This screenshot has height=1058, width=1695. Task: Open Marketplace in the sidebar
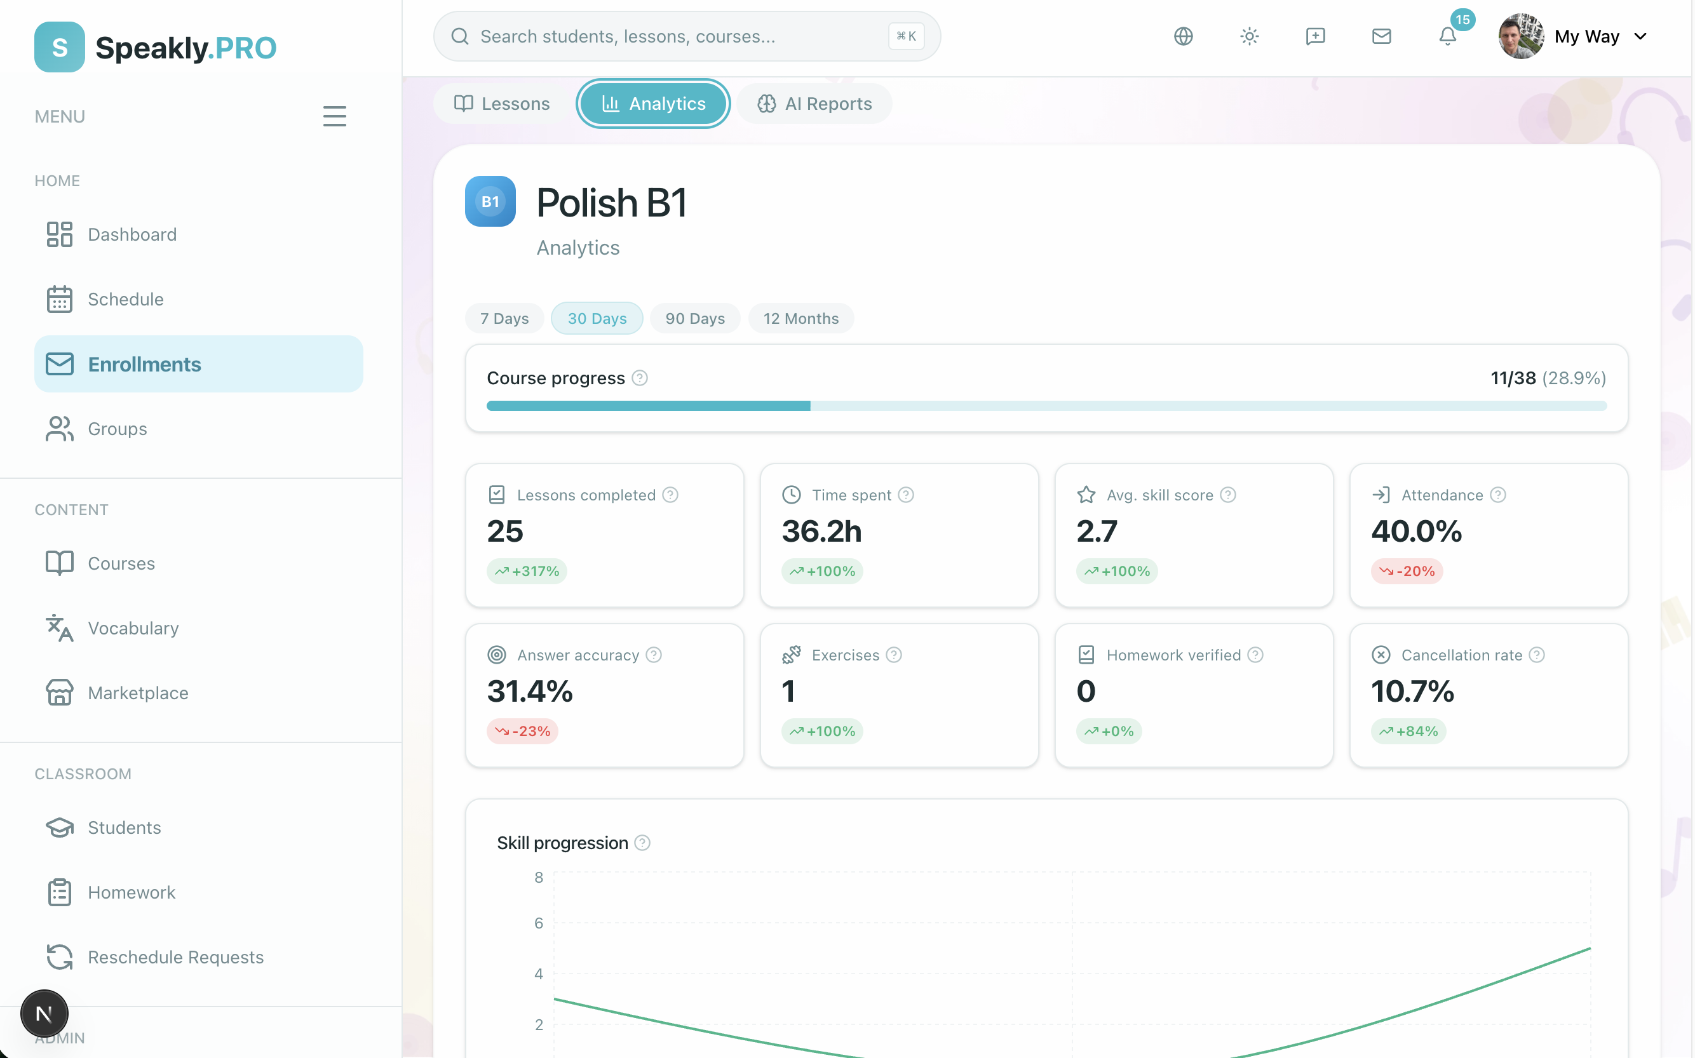[x=199, y=693]
